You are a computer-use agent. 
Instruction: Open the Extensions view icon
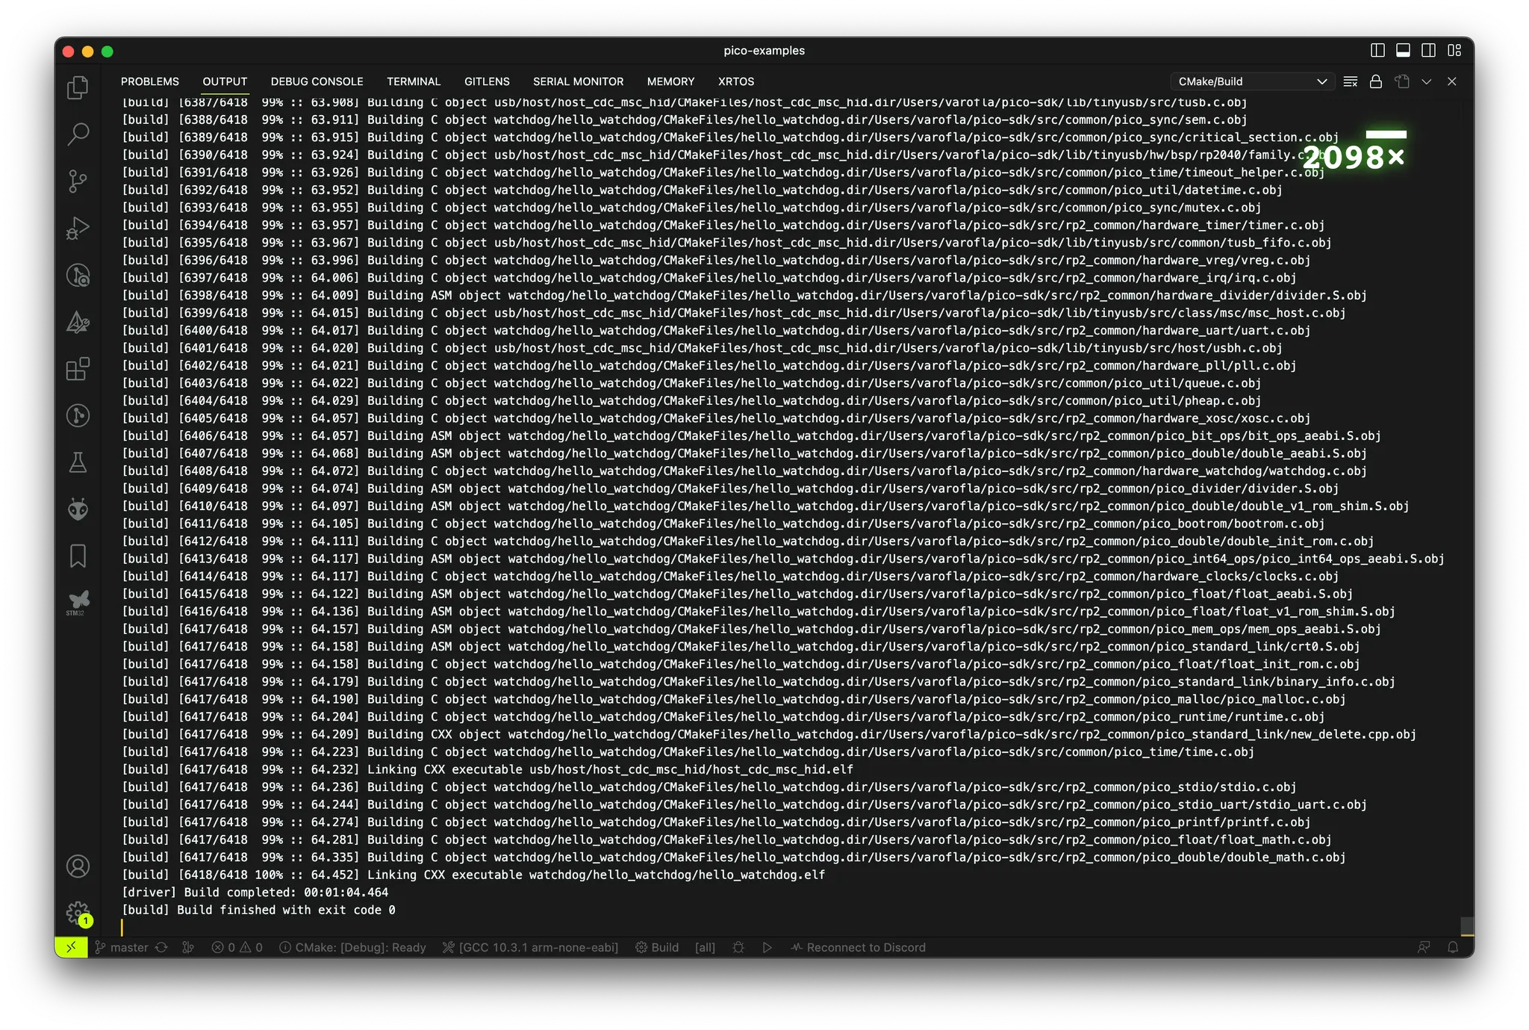pyautogui.click(x=78, y=369)
